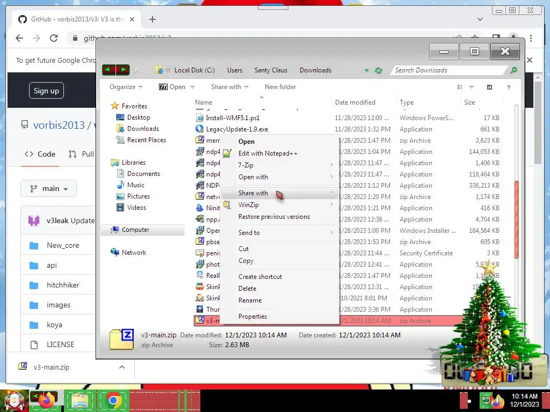Open the address bar history dropdown arrow

coord(366,70)
